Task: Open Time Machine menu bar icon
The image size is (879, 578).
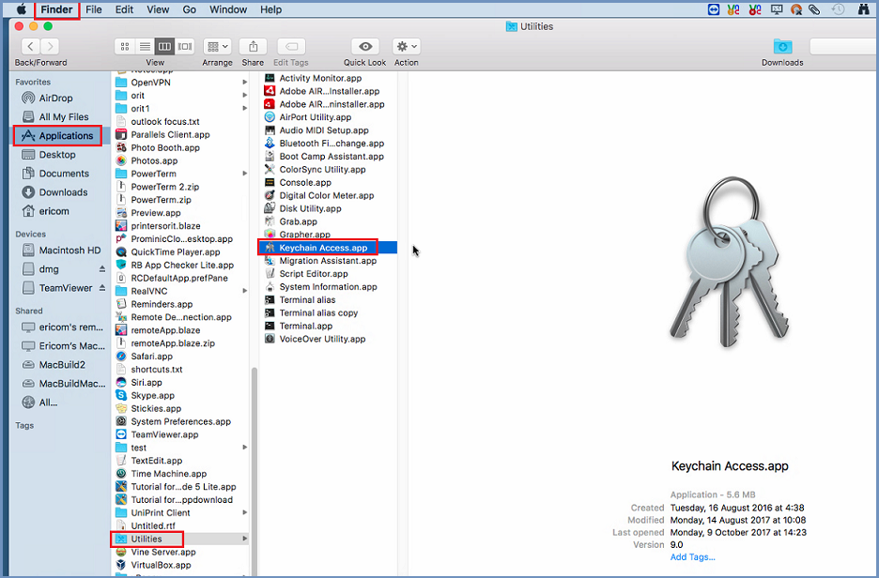Action: [x=838, y=9]
